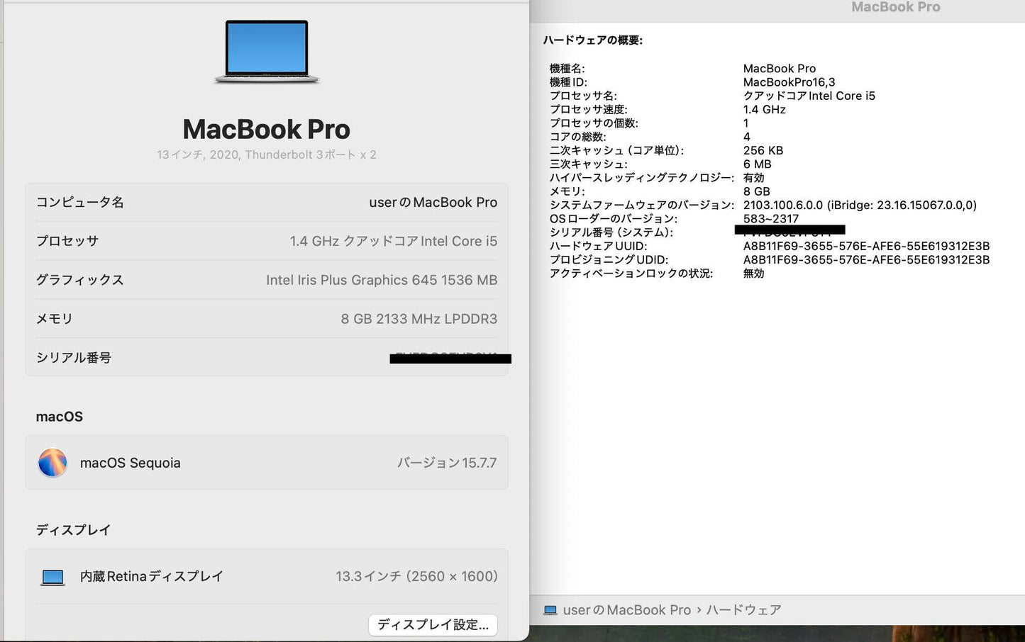Click the MacBook Pro title heading
This screenshot has height=642, width=1025.
pos(267,129)
